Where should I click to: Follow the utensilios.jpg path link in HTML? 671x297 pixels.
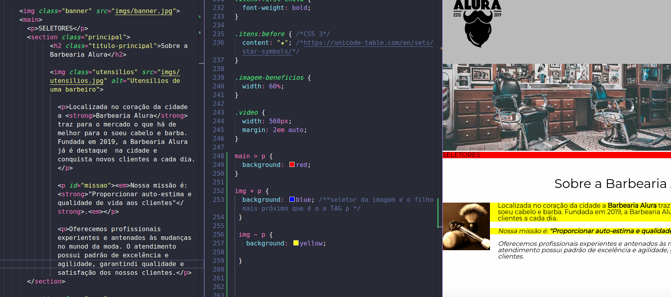tap(77, 81)
